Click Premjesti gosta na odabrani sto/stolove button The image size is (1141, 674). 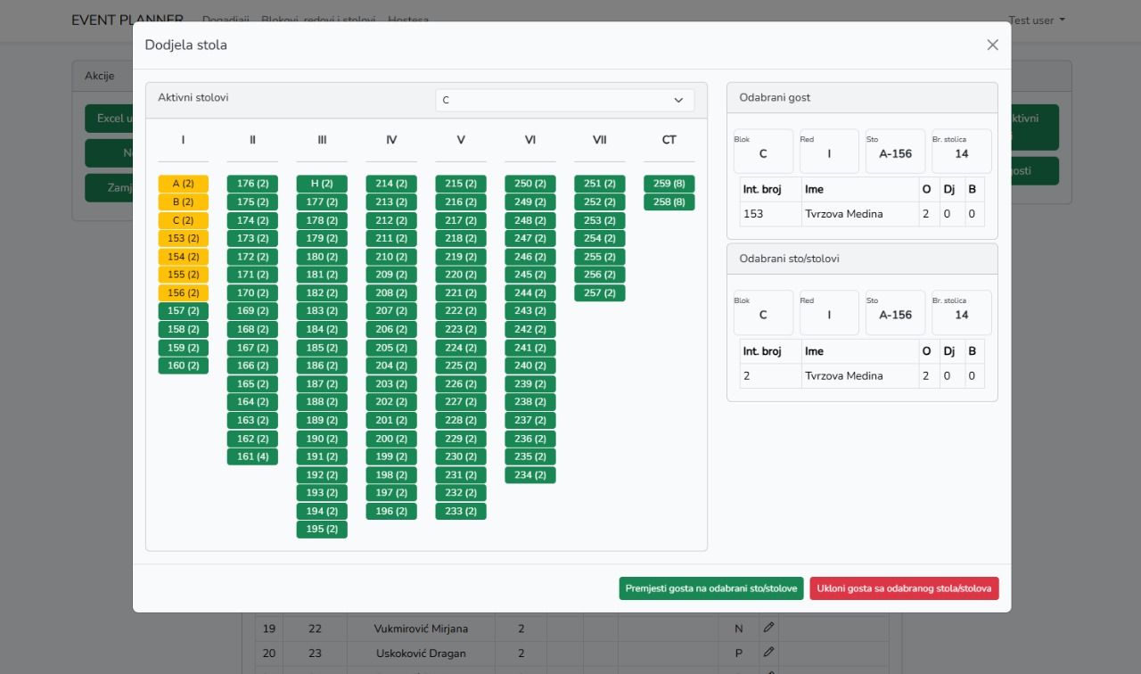pyautogui.click(x=711, y=588)
